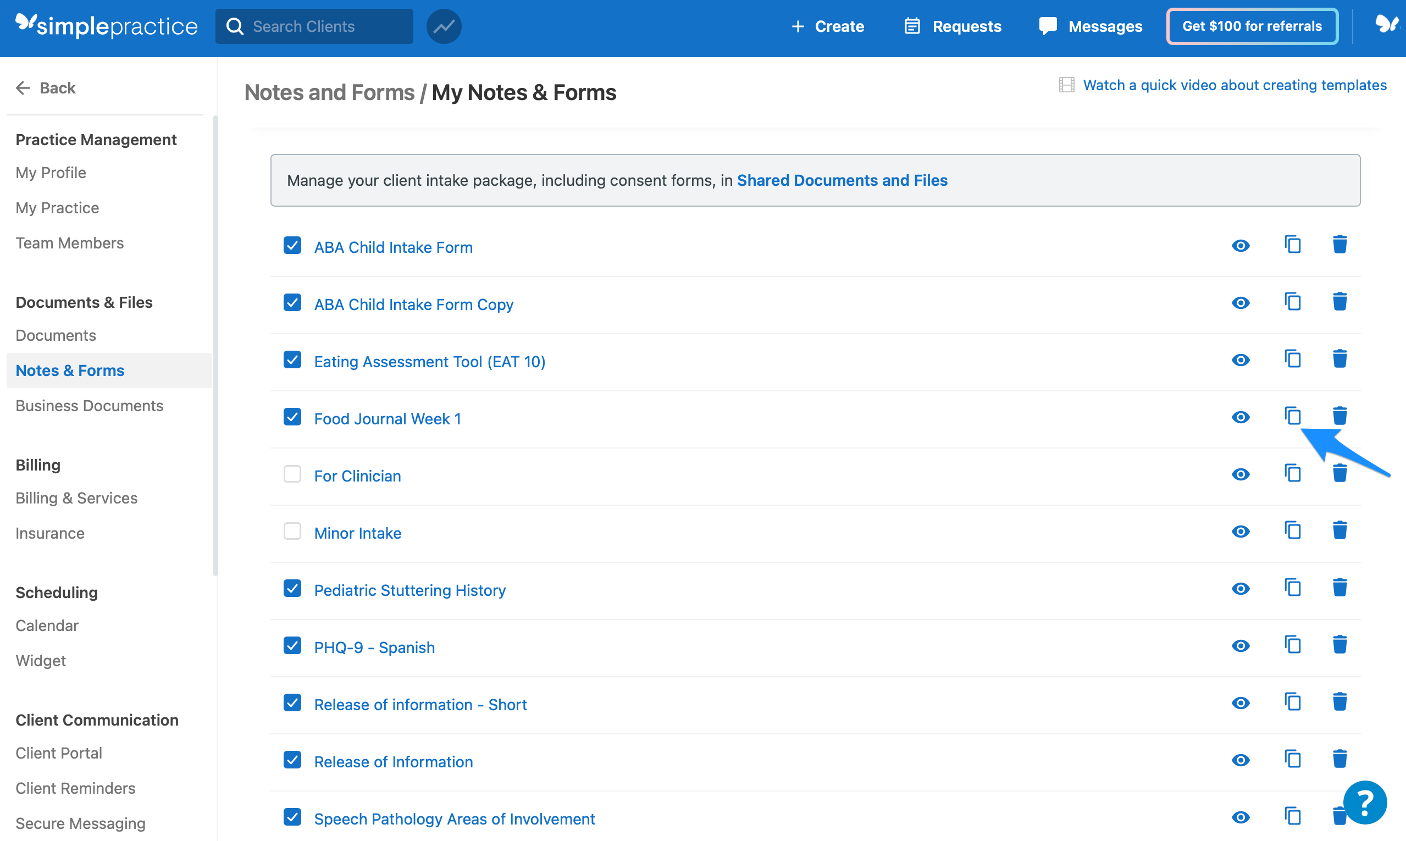Delete ABA Child Intake Form Copy
Screen dimensions: 1406x841
pyautogui.click(x=1339, y=302)
